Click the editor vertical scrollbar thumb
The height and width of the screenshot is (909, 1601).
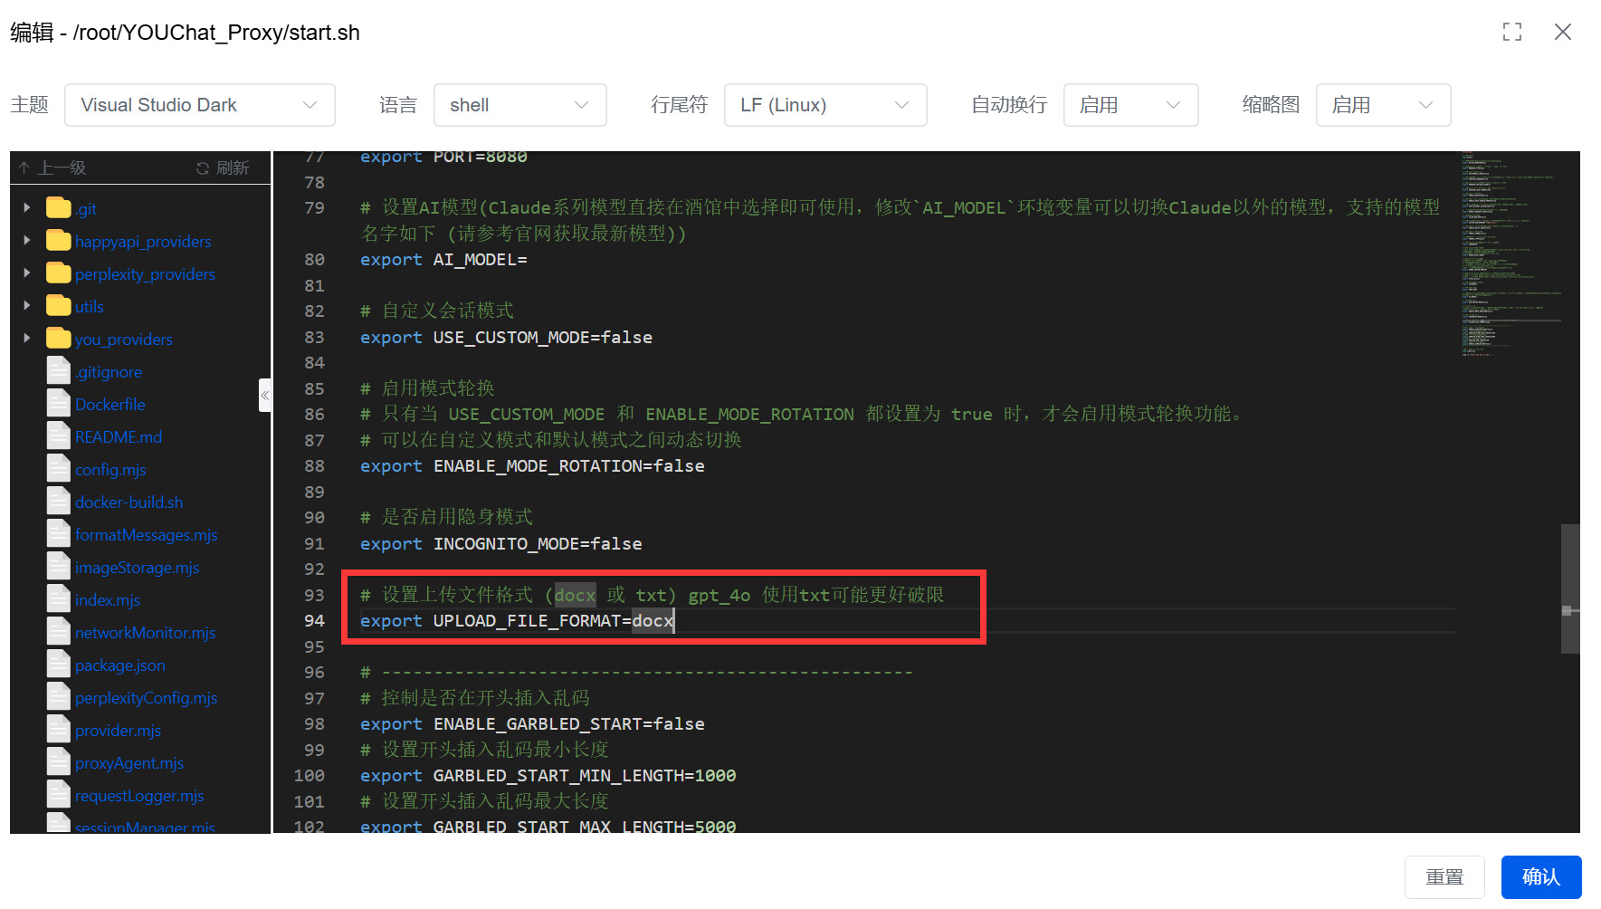(x=1570, y=588)
